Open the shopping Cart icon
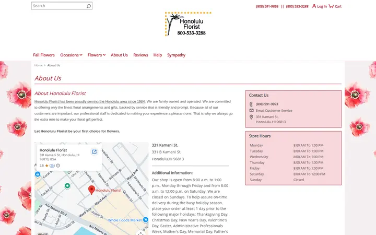The width and height of the screenshot is (376, 235). (x=331, y=6)
